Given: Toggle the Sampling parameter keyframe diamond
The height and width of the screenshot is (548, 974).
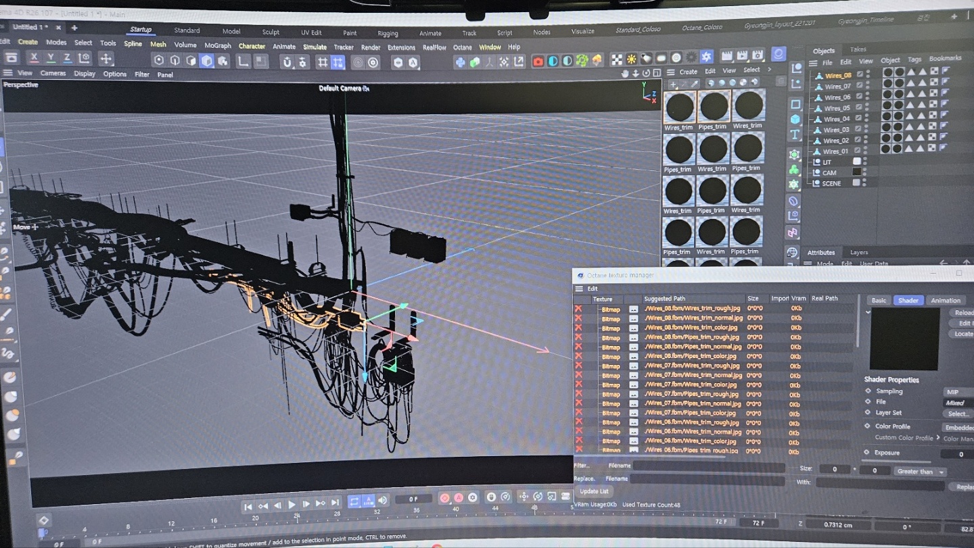Looking at the screenshot, I should point(868,391).
